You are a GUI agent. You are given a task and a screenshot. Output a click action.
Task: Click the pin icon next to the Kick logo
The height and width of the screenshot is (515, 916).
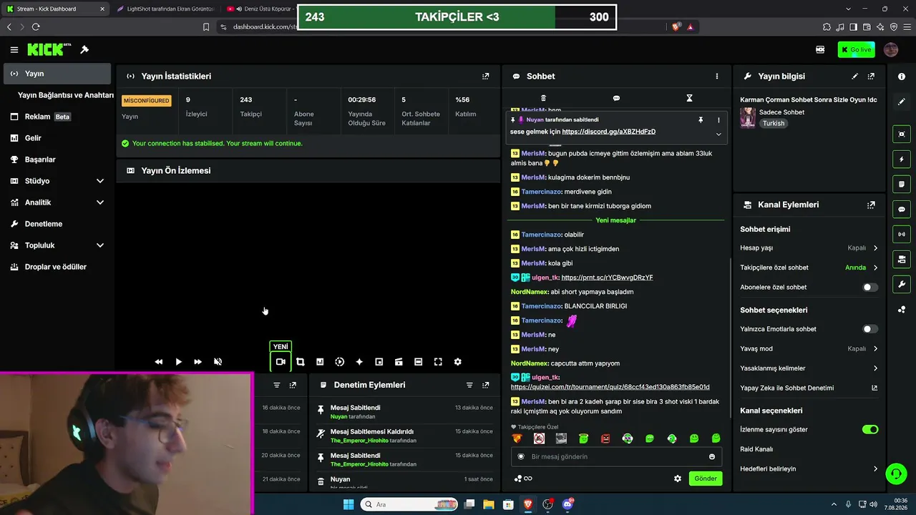tap(84, 50)
